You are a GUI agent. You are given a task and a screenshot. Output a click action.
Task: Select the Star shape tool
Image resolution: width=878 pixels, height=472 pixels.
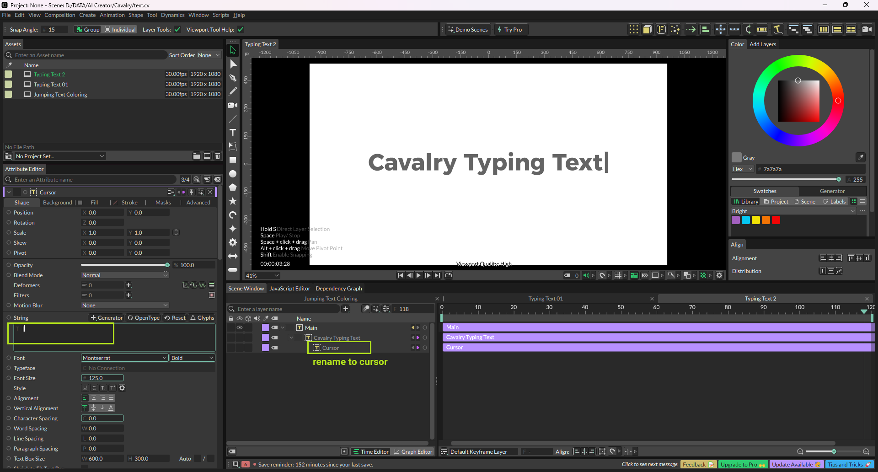233,201
